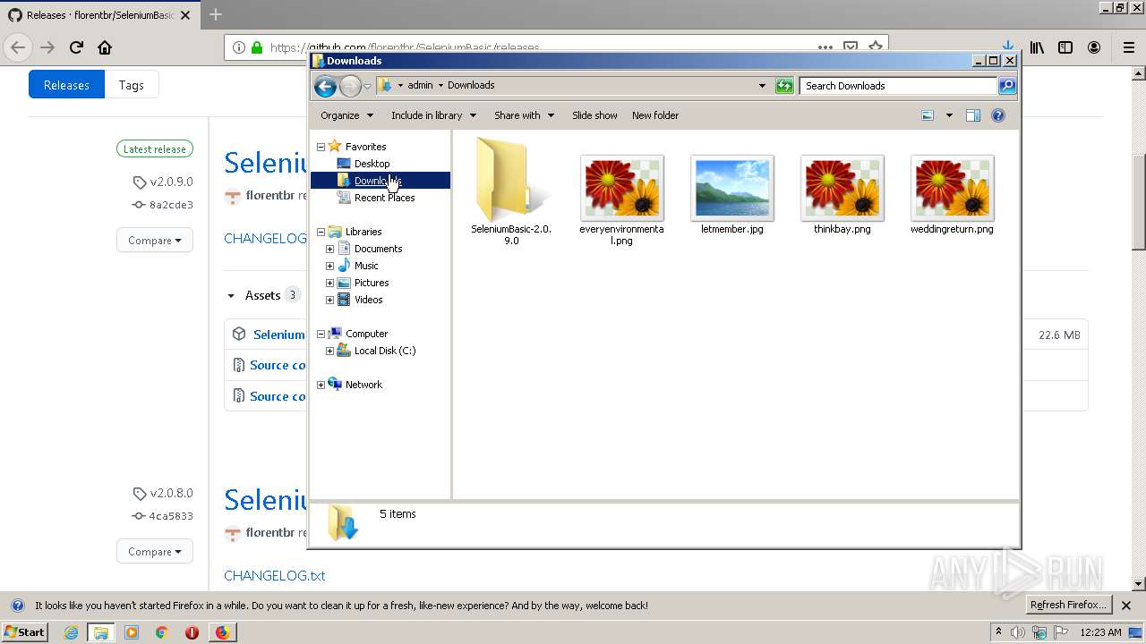The image size is (1146, 644).
Task: Show Firefox sidebars icon
Action: pyautogui.click(x=1065, y=47)
